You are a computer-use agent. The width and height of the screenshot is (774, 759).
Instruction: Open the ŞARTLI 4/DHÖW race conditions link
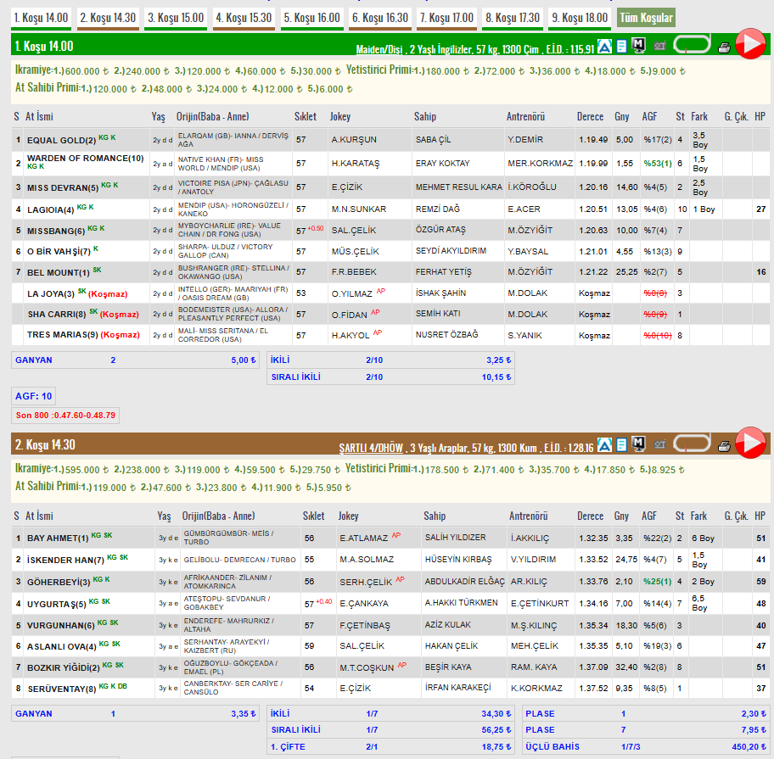(x=371, y=448)
